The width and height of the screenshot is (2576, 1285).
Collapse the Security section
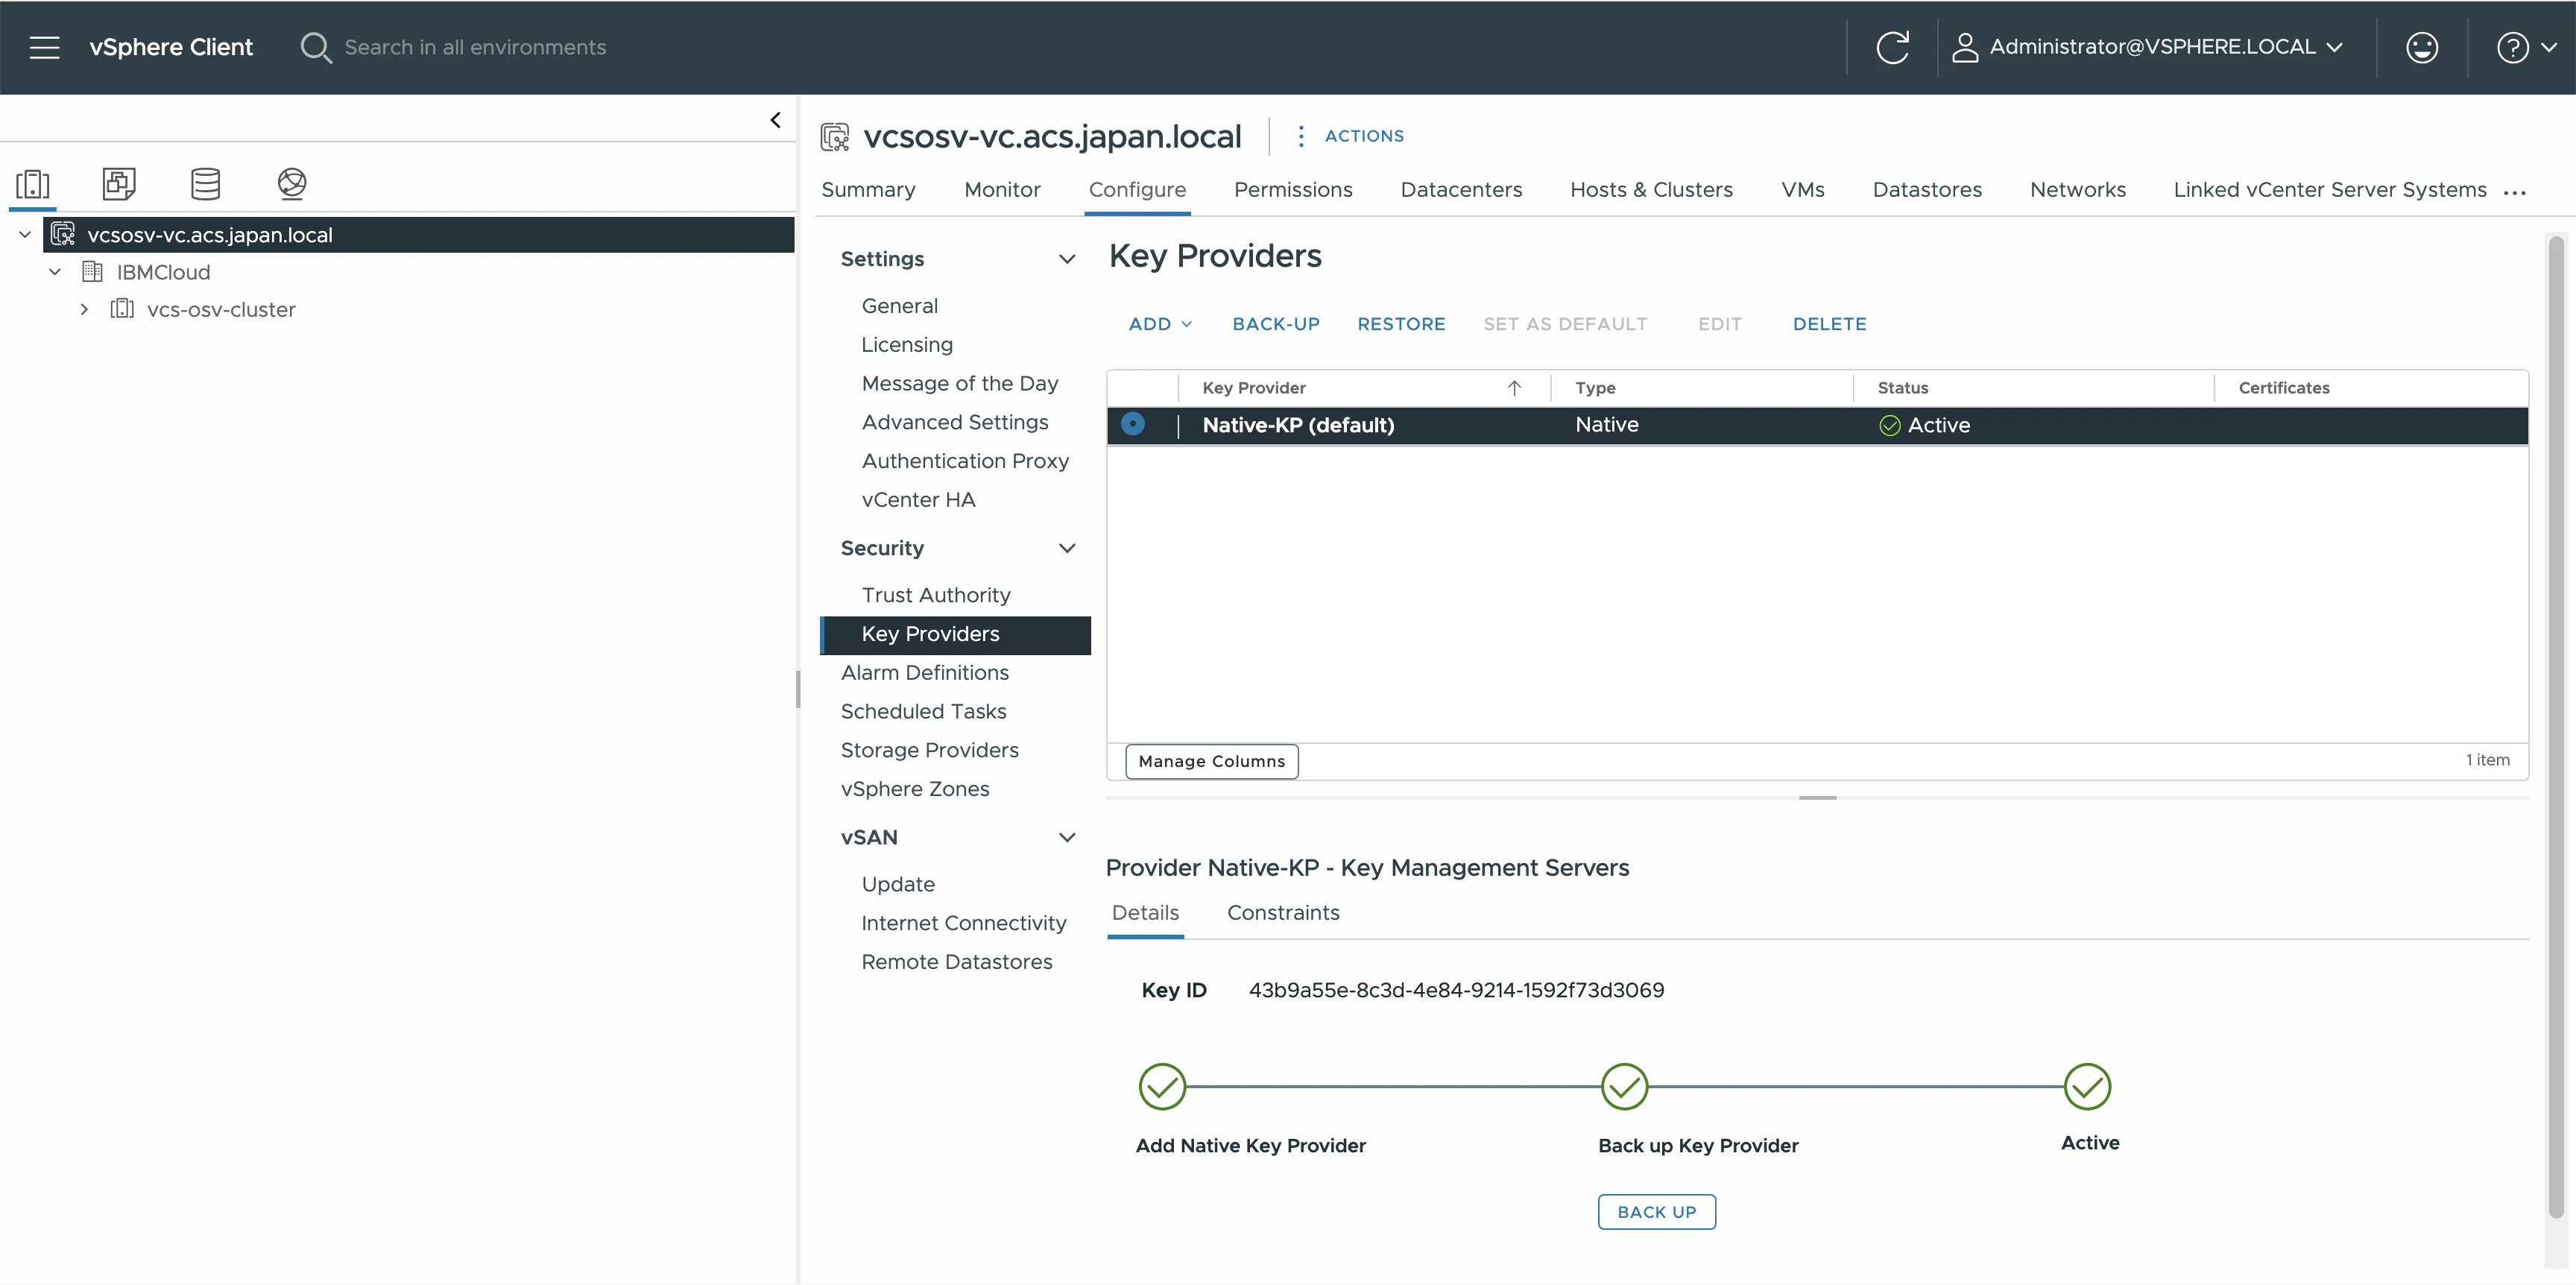[1067, 548]
